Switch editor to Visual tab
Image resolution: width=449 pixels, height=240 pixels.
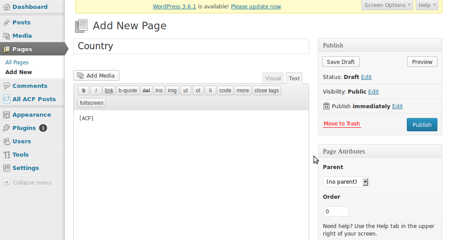(273, 78)
